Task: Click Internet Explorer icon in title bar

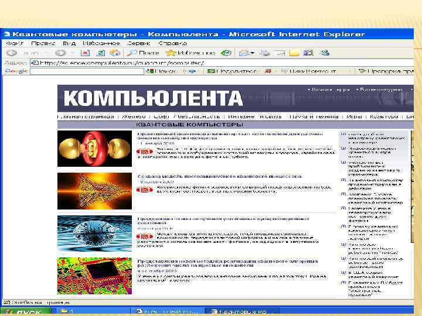Action: point(8,34)
